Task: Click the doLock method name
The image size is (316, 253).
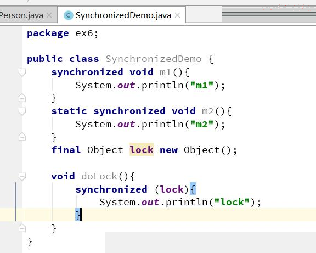Action: [x=99, y=176]
